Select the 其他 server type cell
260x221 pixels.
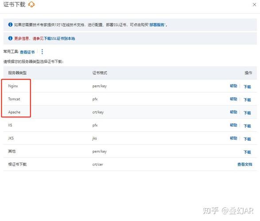click(12, 151)
